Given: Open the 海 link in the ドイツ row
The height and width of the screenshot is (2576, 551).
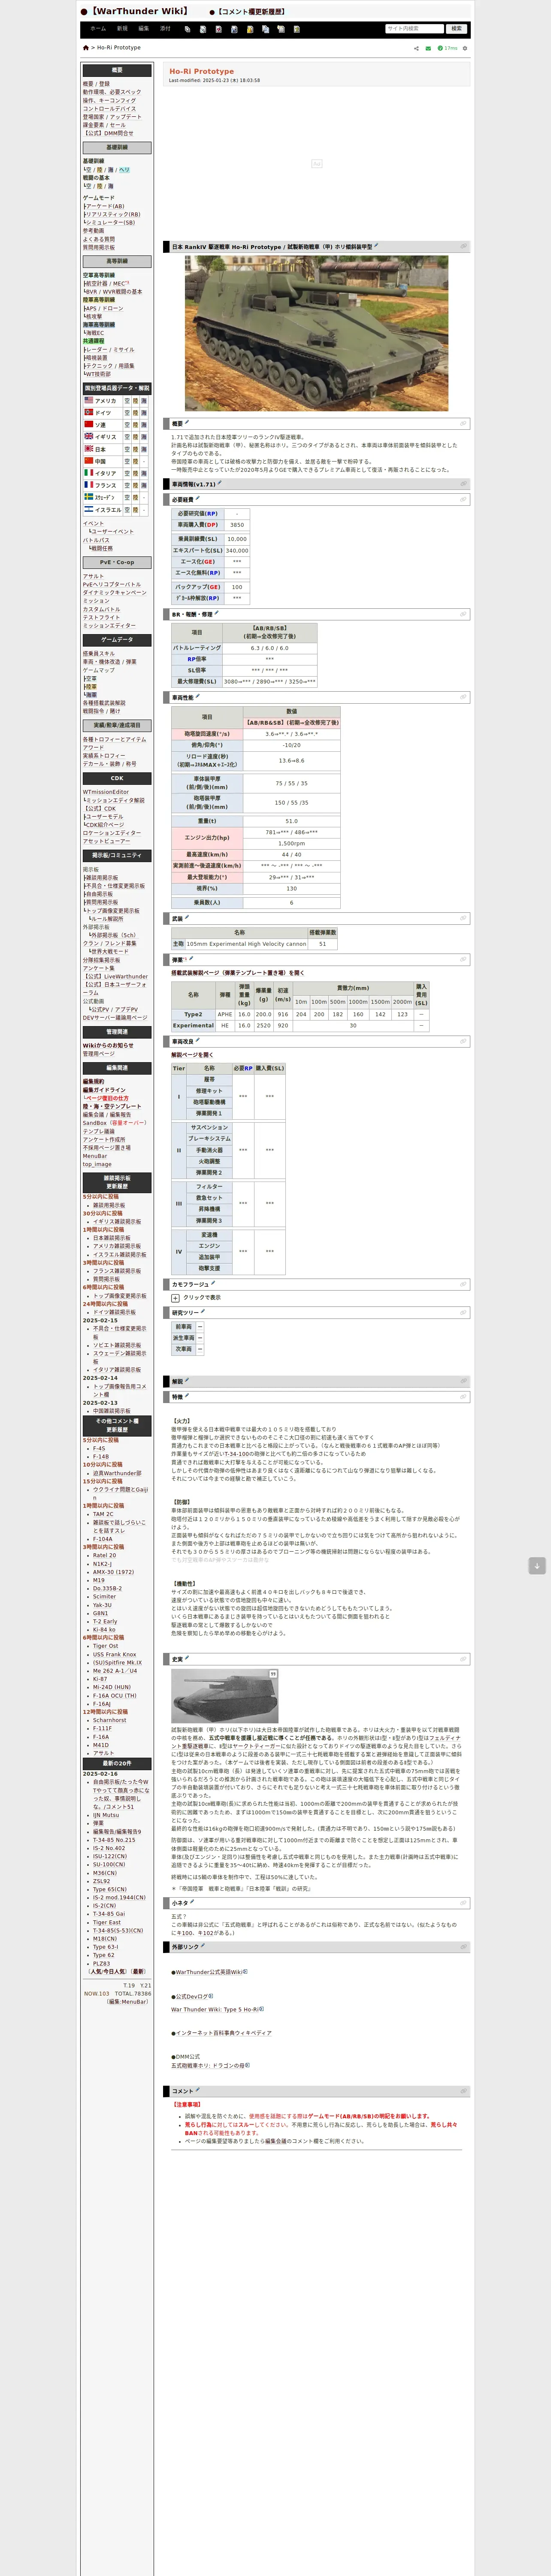Looking at the screenshot, I should (144, 413).
